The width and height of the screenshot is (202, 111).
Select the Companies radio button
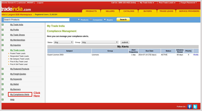(x=91, y=20)
